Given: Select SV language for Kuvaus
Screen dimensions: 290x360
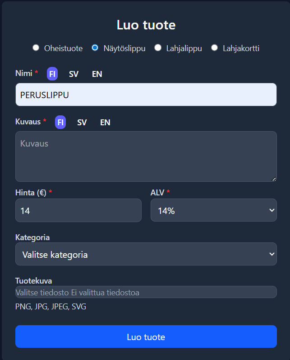Looking at the screenshot, I should click(82, 122).
